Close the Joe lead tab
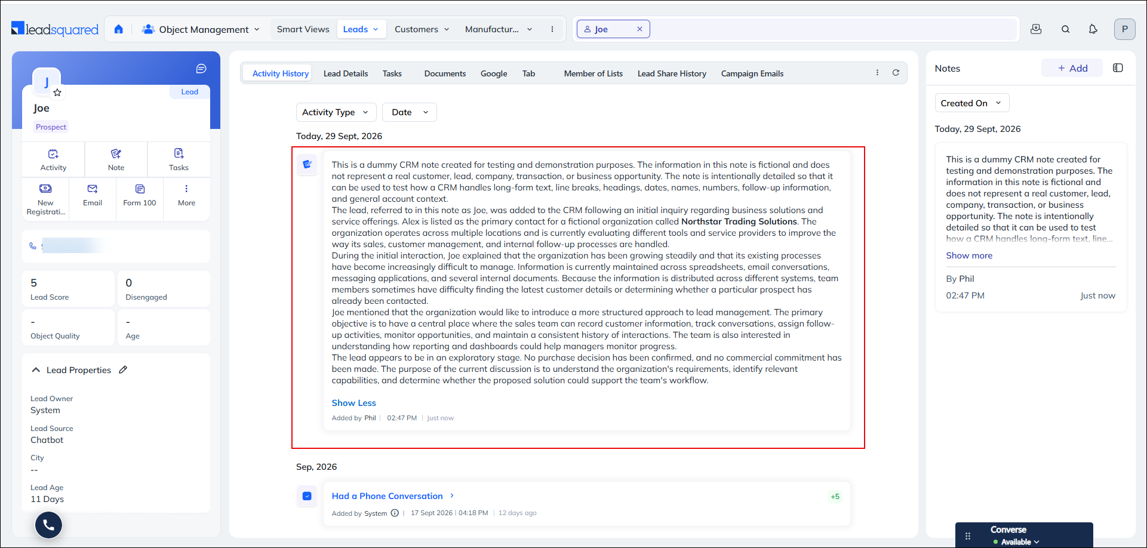1147x548 pixels. [639, 29]
